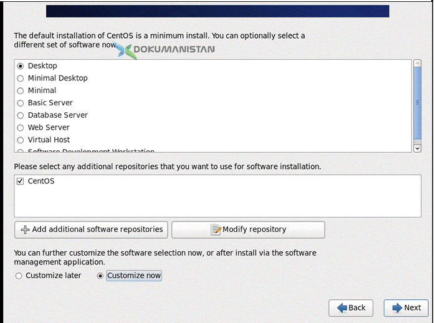
Task: Click the scroll down arrow of software list
Action: 417,148
